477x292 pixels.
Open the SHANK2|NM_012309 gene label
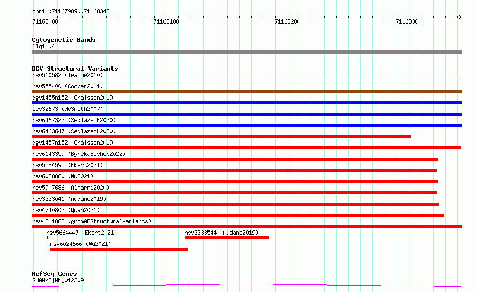click(x=58, y=280)
